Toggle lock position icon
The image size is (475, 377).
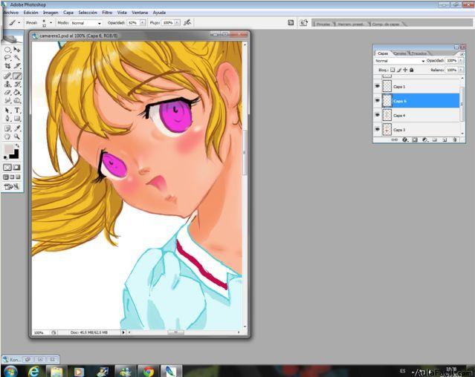click(x=405, y=70)
